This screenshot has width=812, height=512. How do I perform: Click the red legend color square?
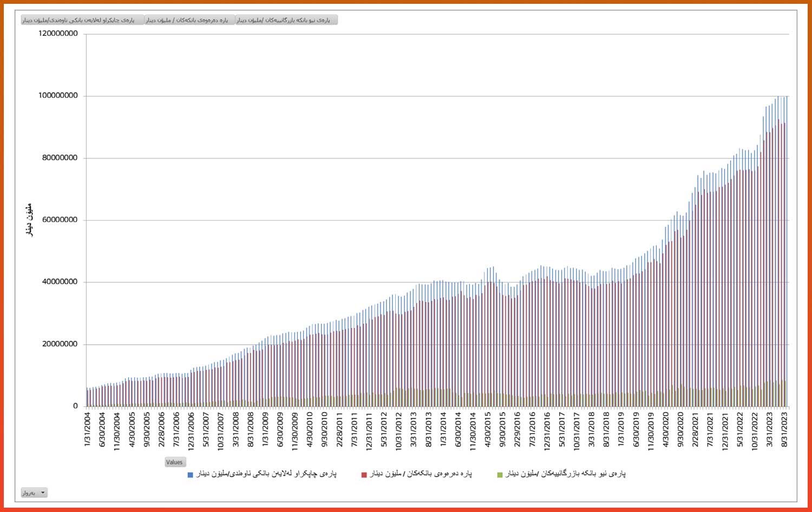click(364, 475)
